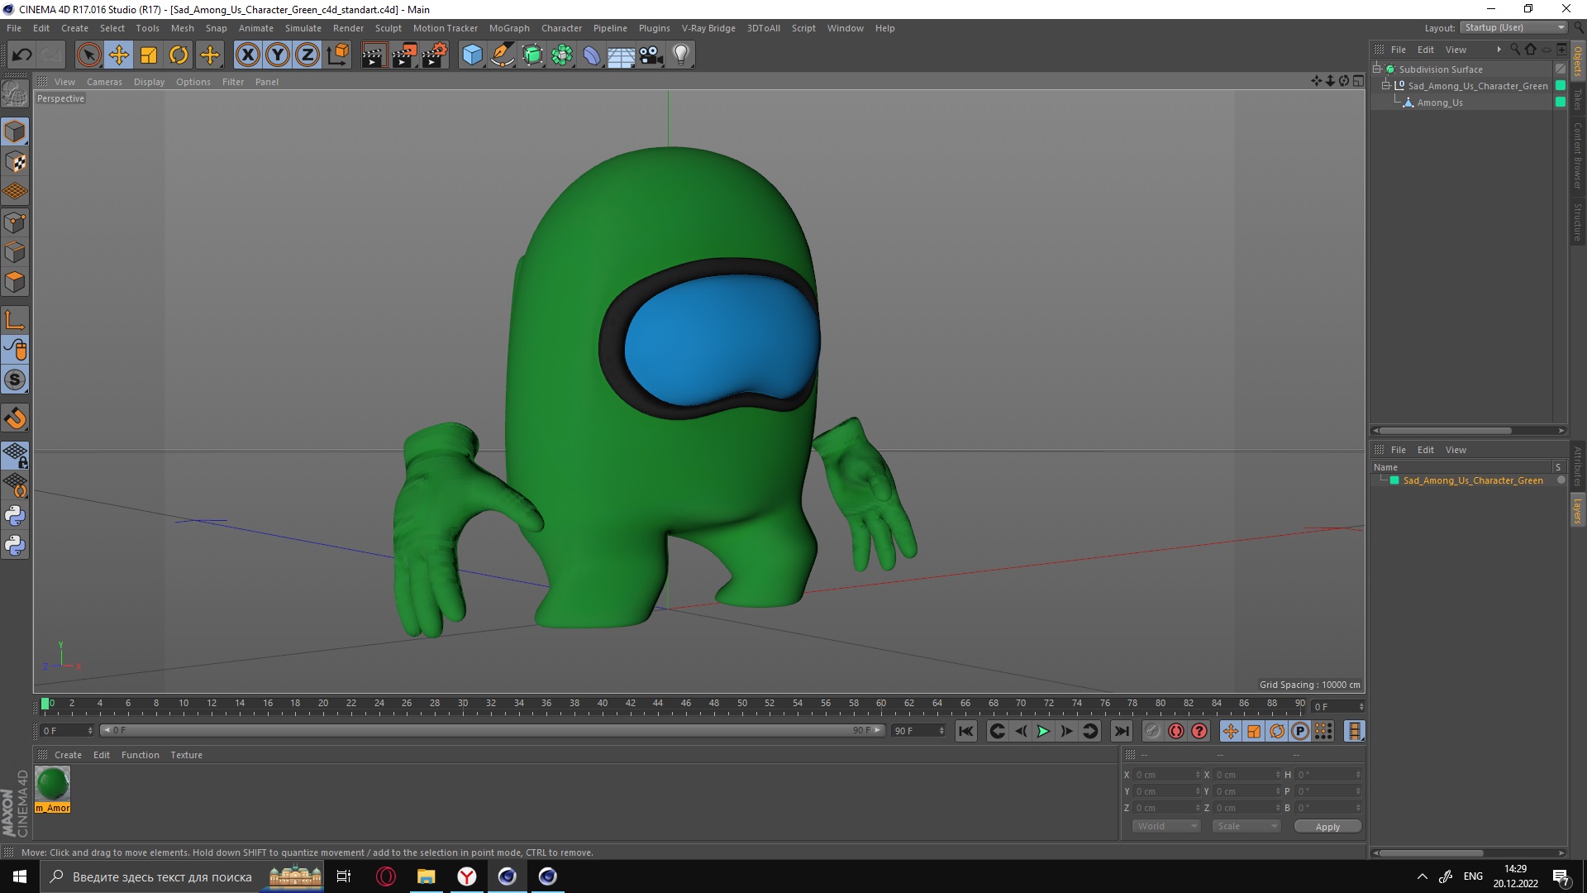
Task: Switch to Points mode
Action: coord(15,222)
